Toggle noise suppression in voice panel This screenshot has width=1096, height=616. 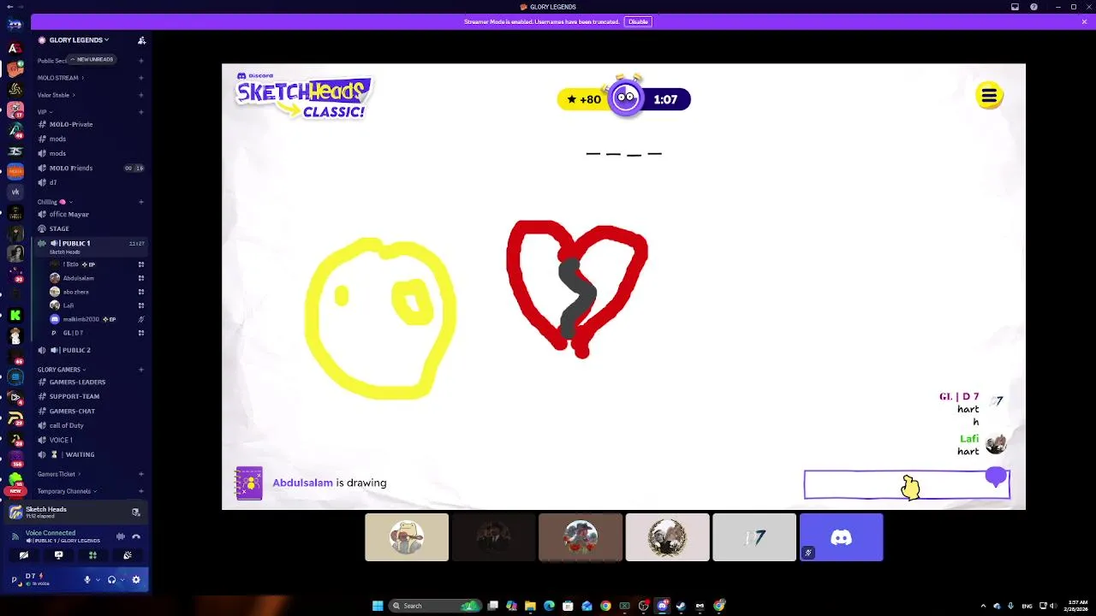pos(121,536)
